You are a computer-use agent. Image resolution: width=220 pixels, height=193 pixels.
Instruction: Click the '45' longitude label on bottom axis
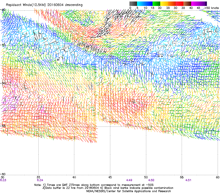click(x=110, y=177)
